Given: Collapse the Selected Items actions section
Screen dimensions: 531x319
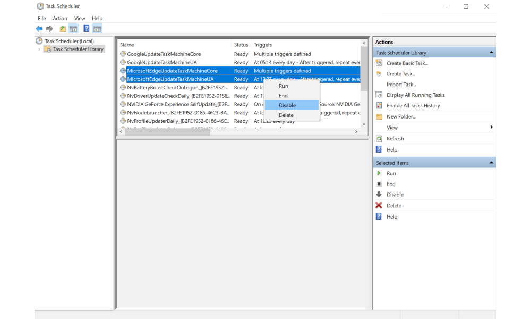Looking at the screenshot, I should [491, 163].
